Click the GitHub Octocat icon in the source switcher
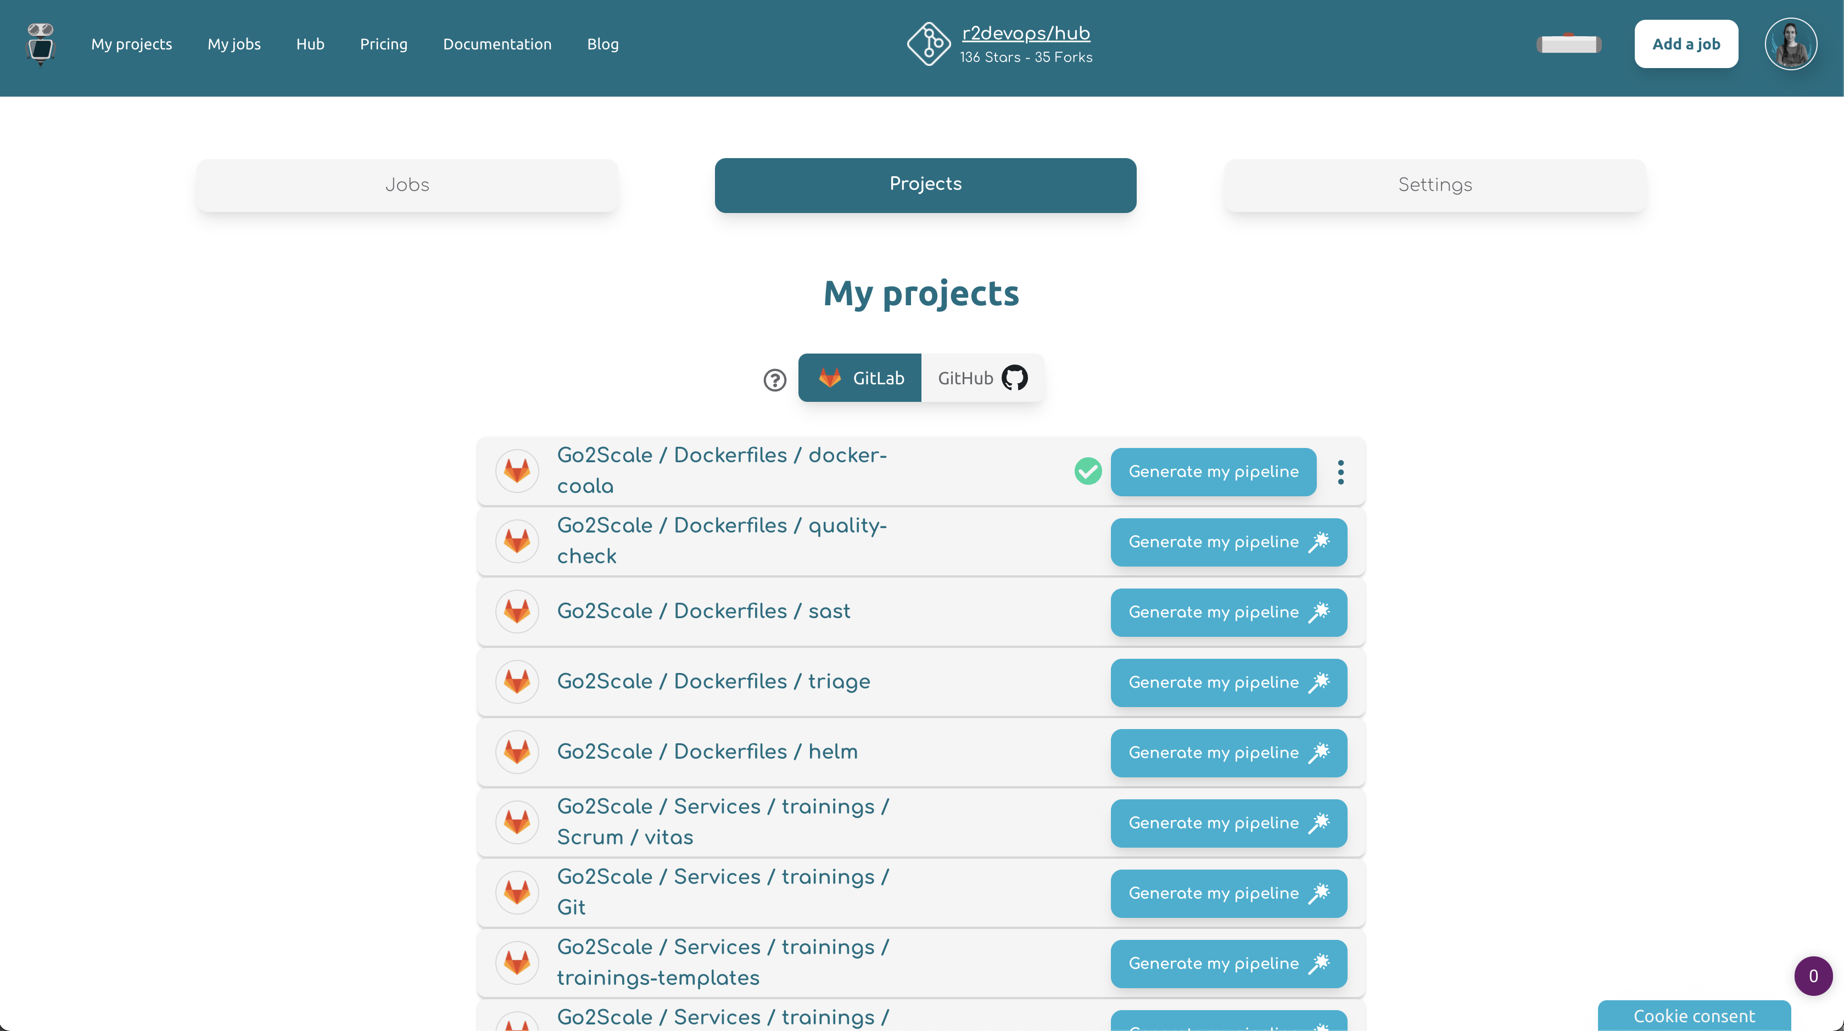 [x=1014, y=377]
